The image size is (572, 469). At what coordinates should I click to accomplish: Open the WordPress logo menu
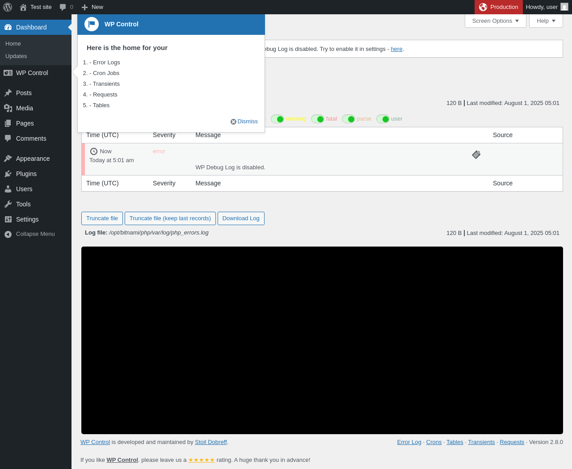point(8,7)
